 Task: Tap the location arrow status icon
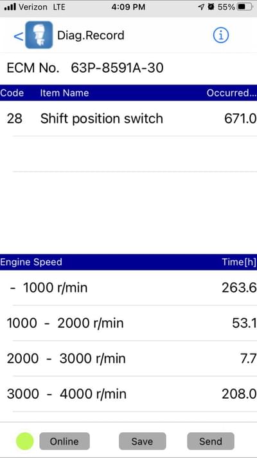pyautogui.click(x=201, y=7)
